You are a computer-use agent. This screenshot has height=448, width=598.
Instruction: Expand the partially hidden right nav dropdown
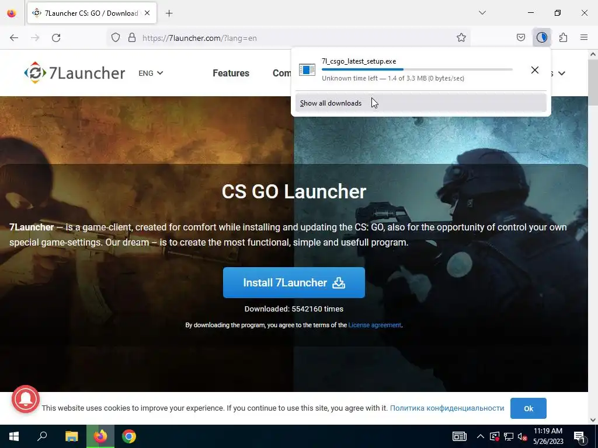pos(561,73)
